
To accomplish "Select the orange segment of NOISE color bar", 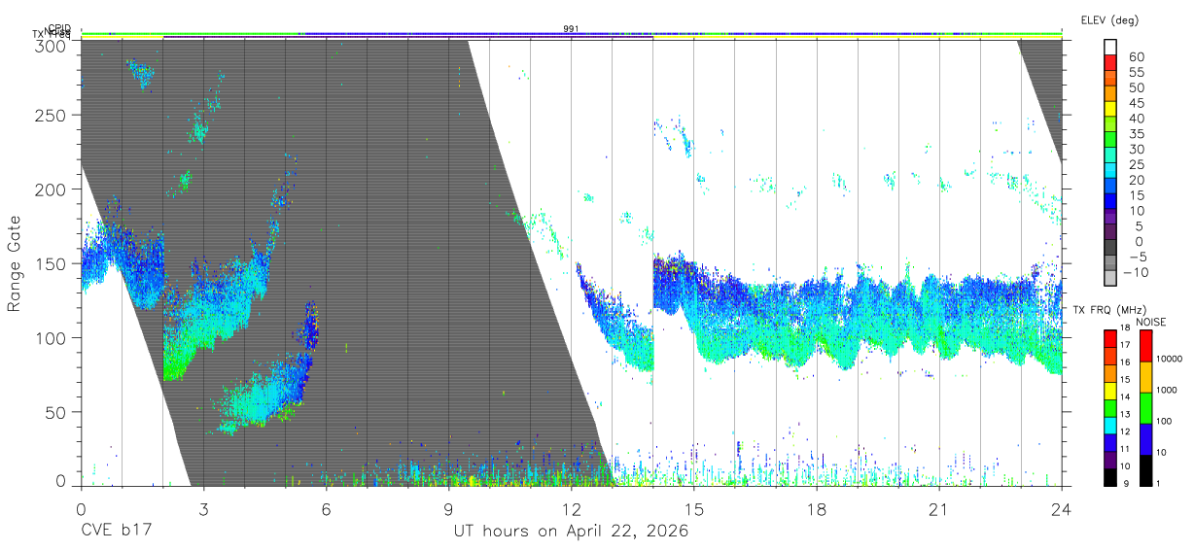I will [1145, 376].
